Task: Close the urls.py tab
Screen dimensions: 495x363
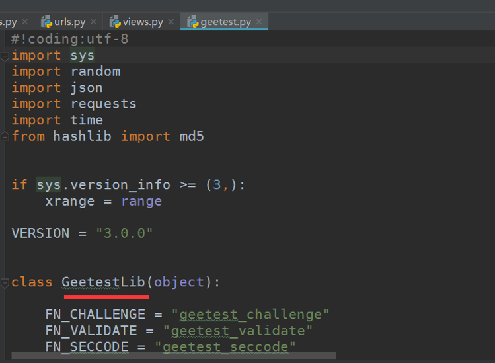Action: (x=93, y=22)
